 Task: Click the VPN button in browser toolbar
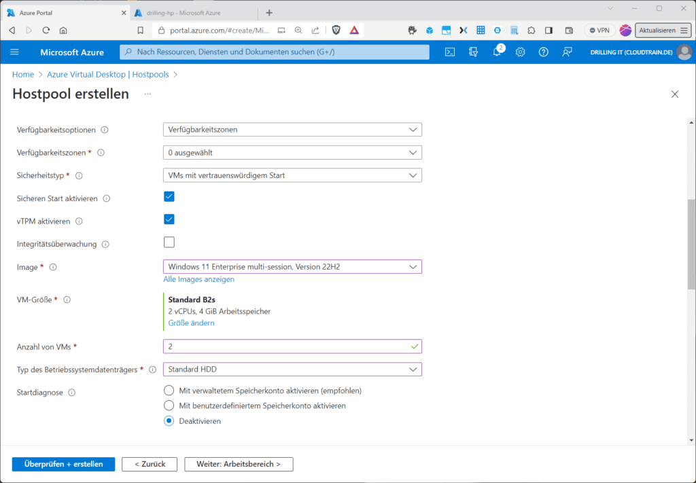599,30
